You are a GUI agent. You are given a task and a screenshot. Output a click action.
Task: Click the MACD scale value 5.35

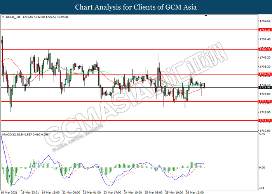(x=262, y=134)
